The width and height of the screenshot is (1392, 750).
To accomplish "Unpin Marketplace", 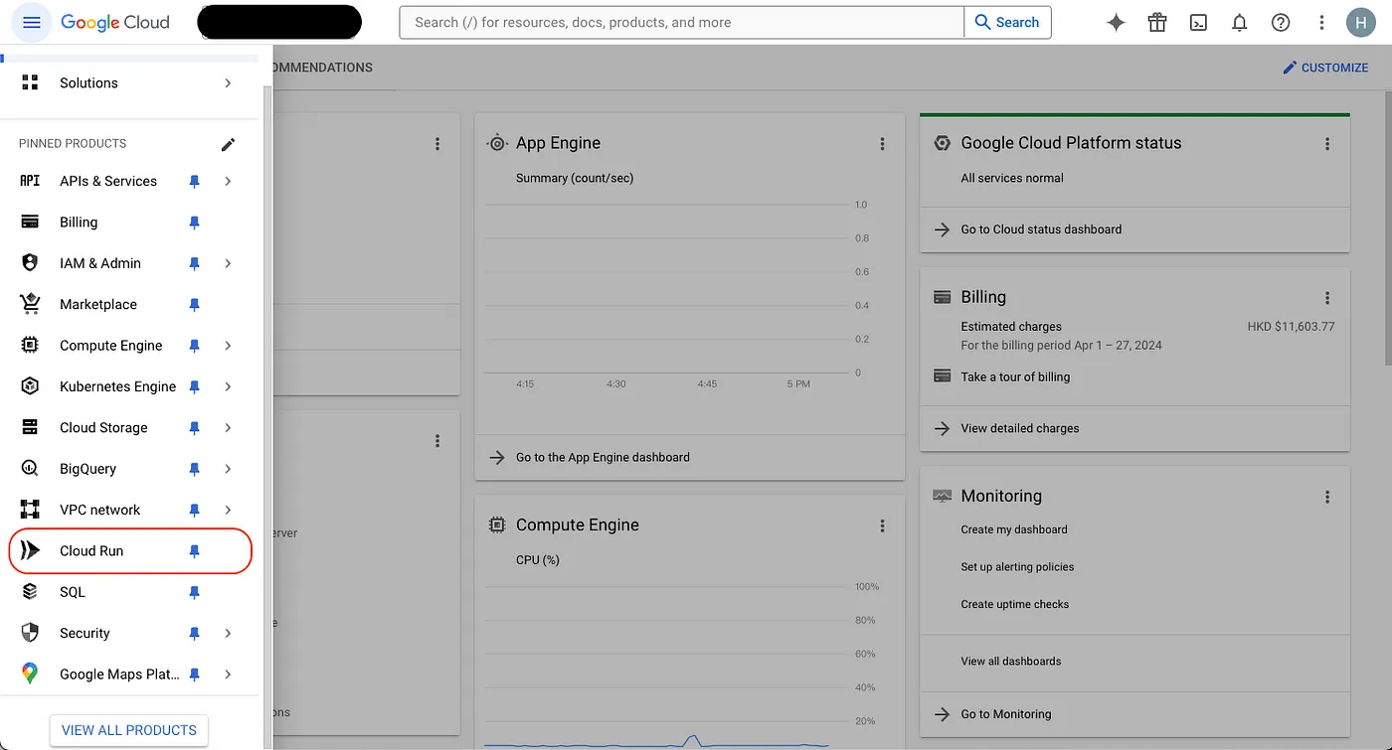I will pos(195,305).
